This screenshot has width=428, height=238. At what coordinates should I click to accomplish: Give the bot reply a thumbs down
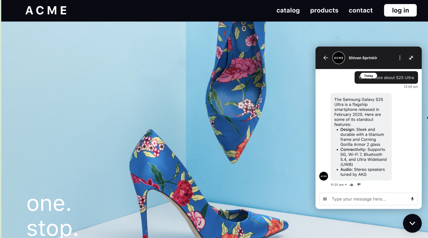(x=359, y=185)
